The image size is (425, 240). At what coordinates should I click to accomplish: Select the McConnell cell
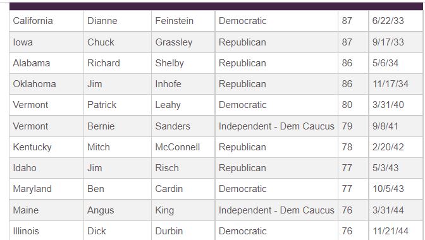[x=183, y=147]
